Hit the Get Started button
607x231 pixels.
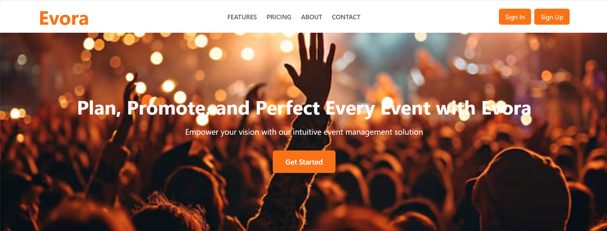click(x=304, y=162)
